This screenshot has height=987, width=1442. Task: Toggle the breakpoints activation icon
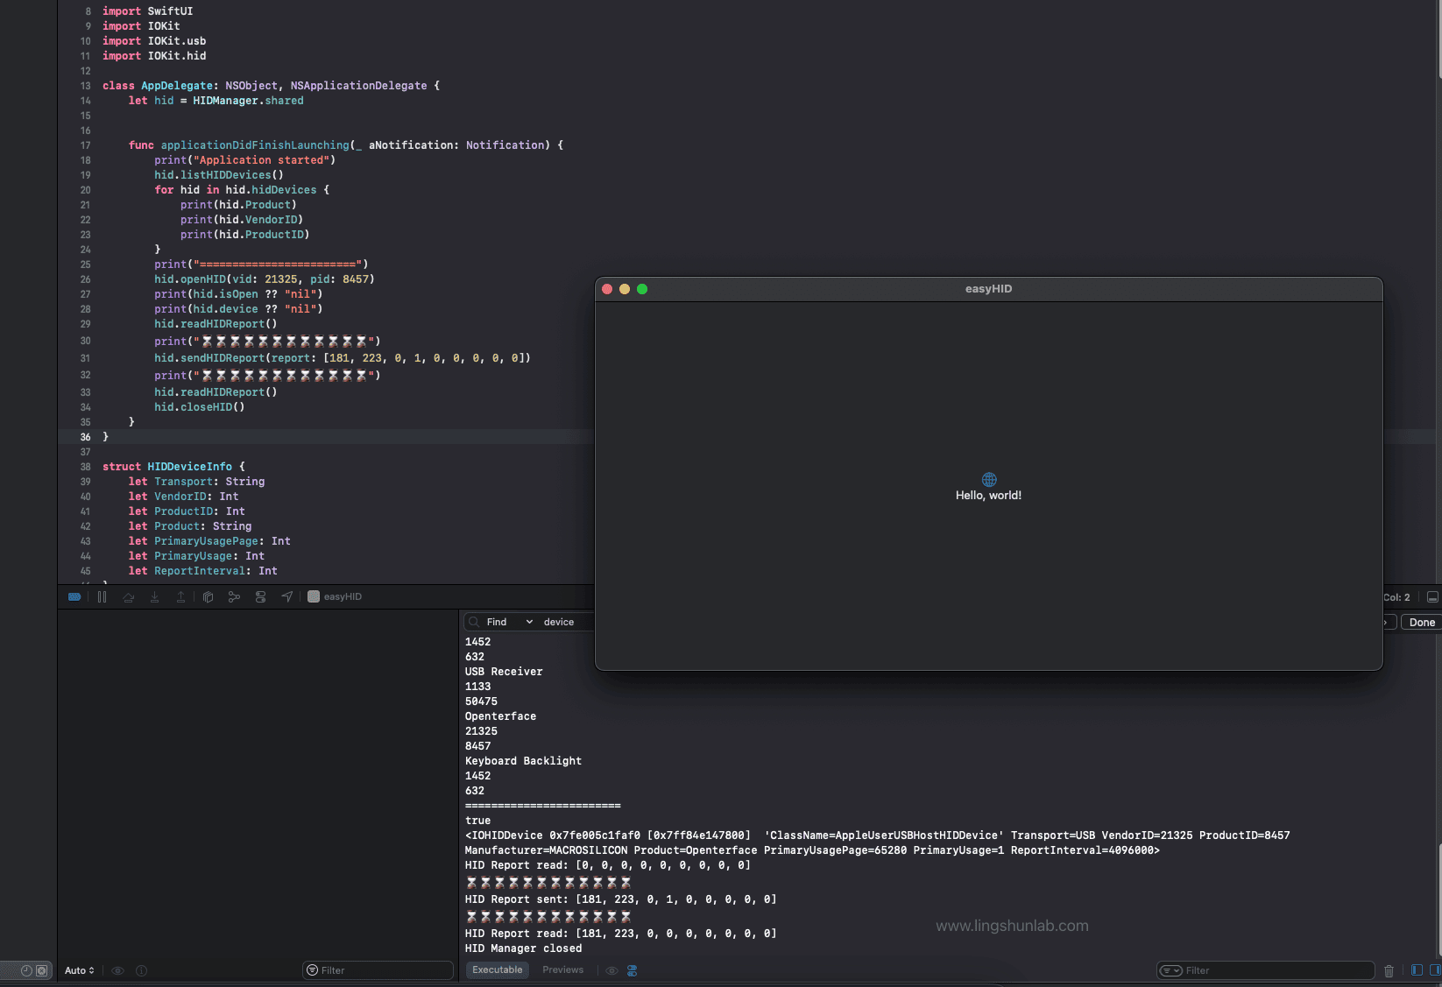coord(74,596)
